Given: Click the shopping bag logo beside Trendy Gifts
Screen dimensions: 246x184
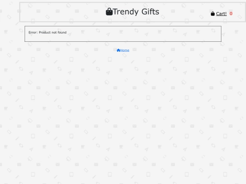Looking at the screenshot, I should click(109, 12).
